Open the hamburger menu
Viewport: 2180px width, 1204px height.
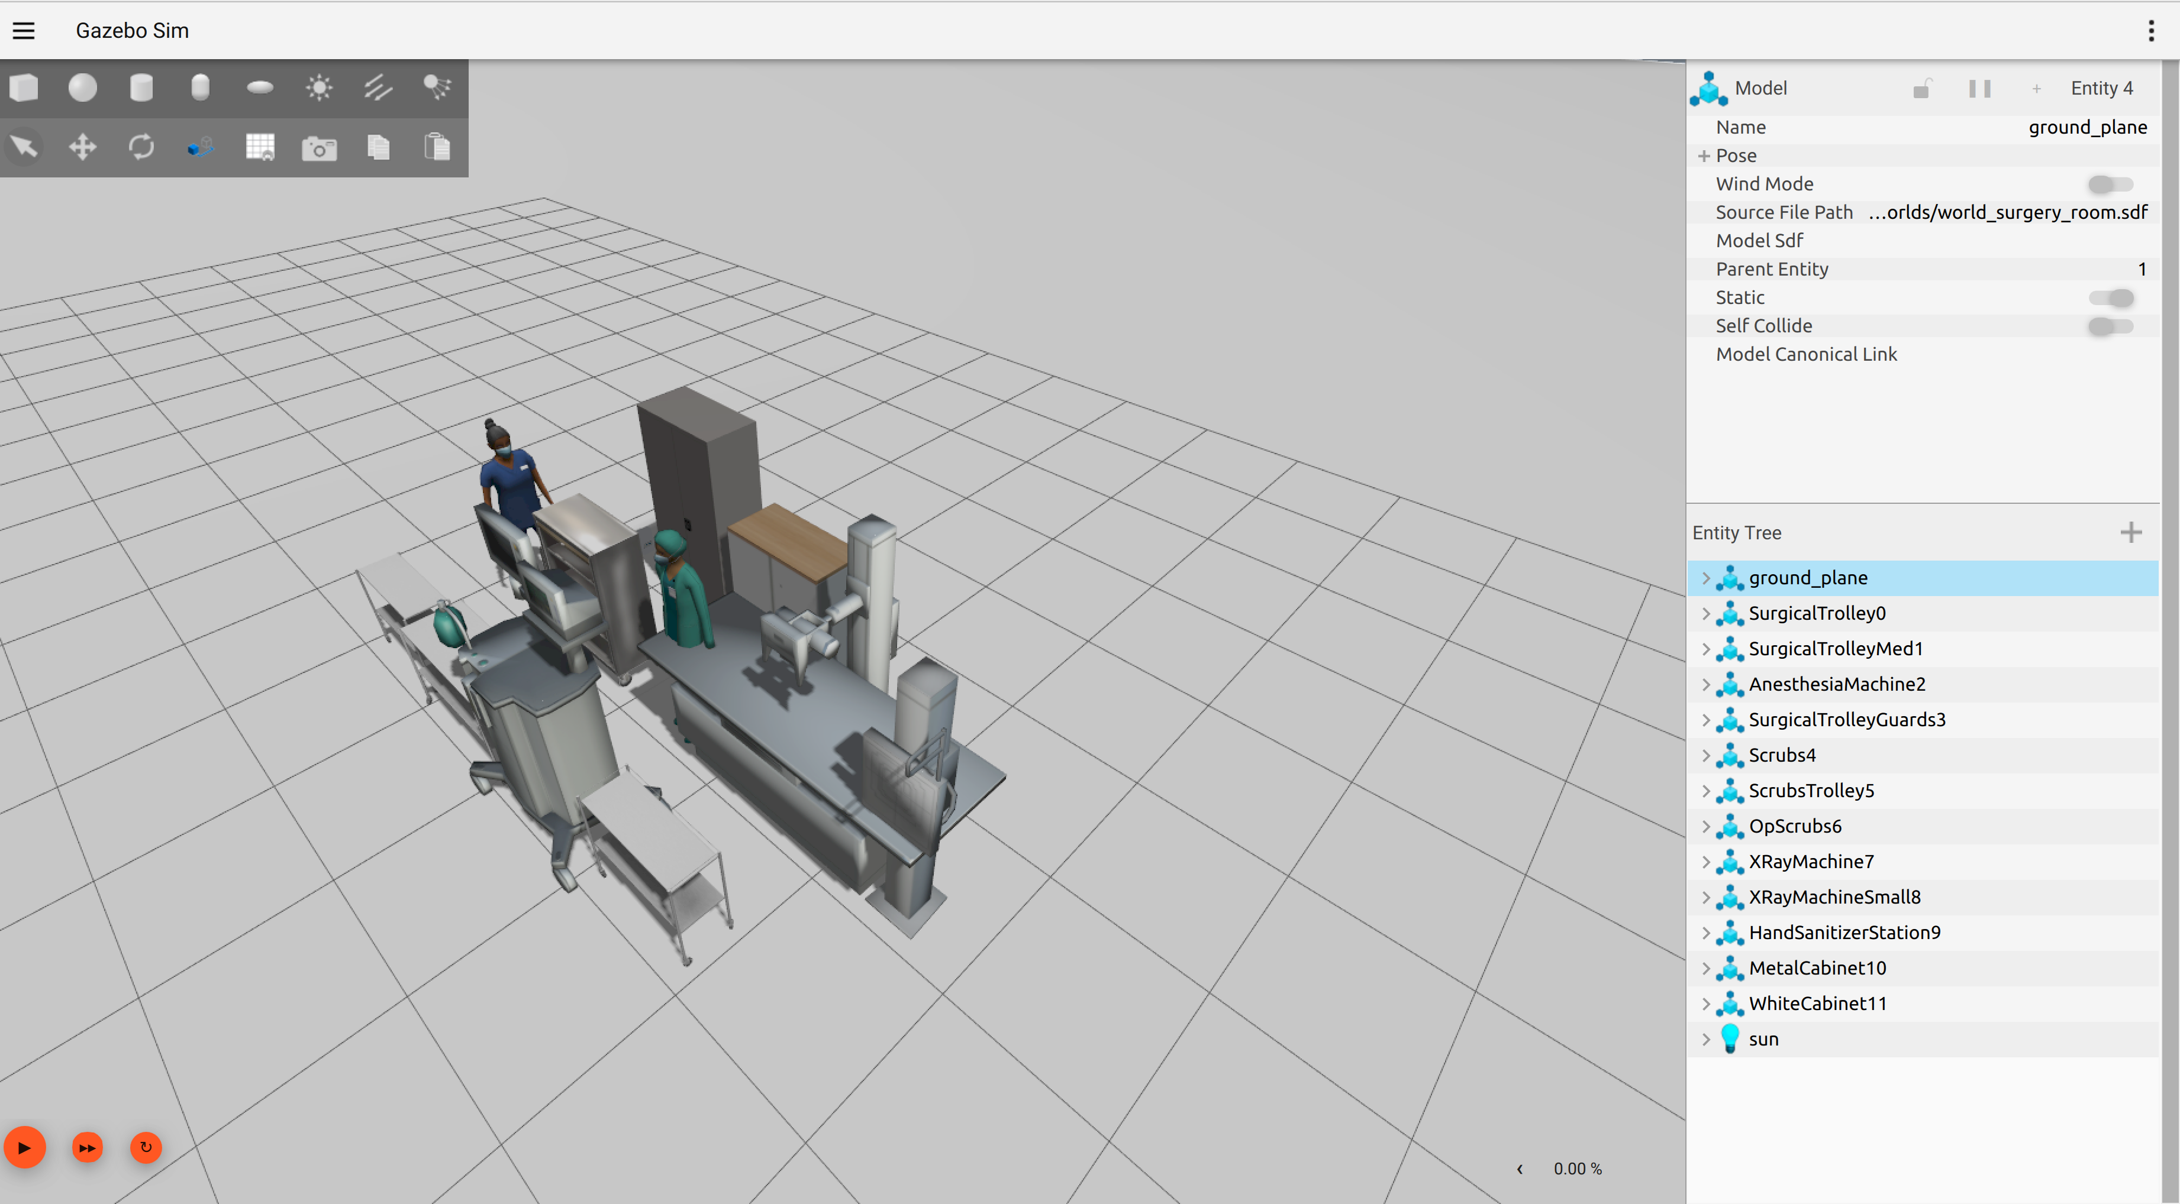[x=24, y=30]
